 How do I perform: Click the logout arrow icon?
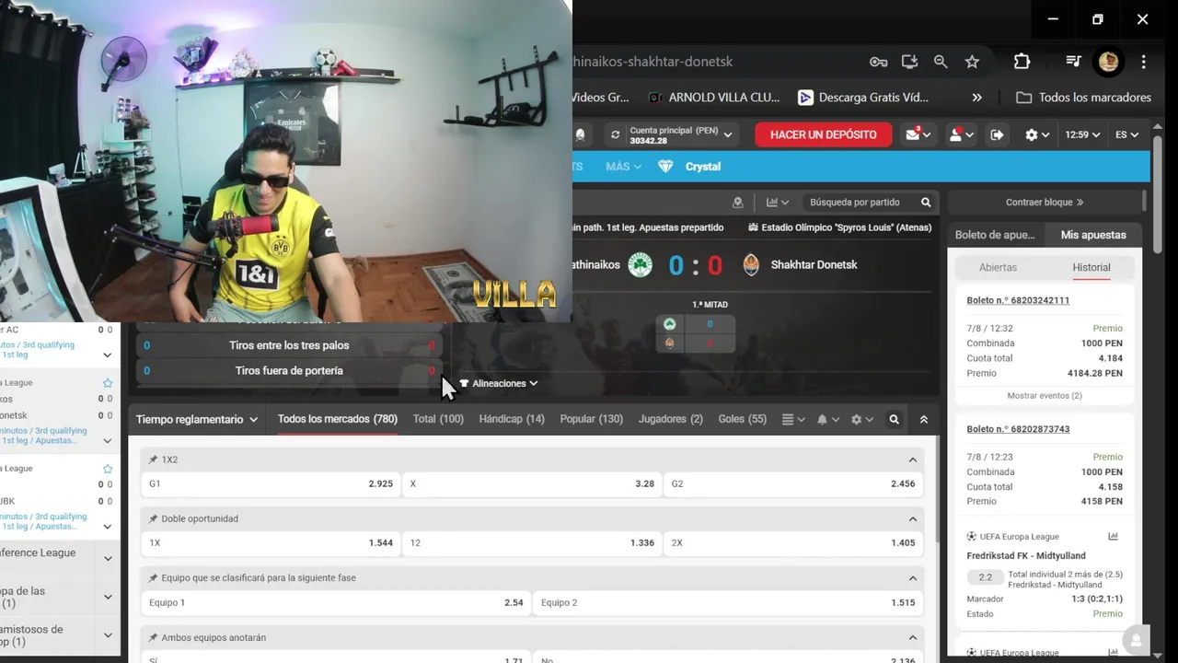[x=998, y=134]
